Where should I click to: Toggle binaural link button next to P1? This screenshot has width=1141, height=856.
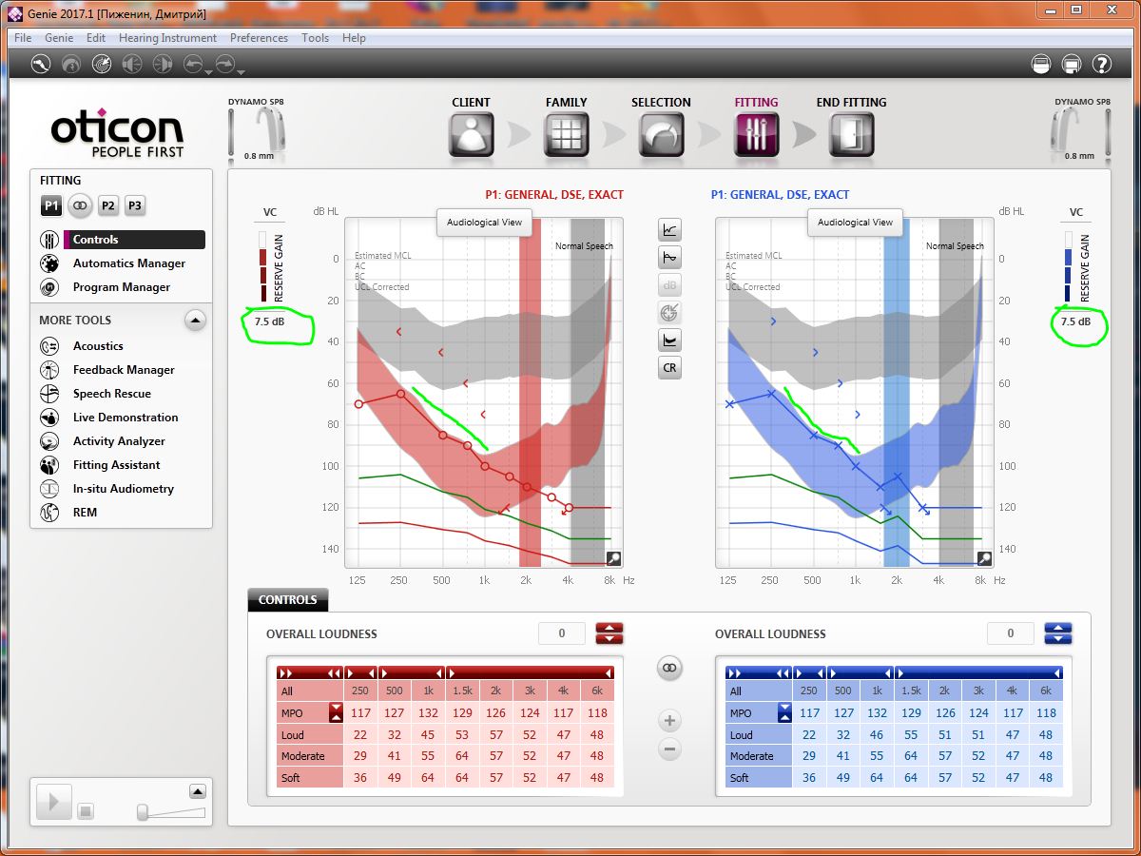pos(80,205)
